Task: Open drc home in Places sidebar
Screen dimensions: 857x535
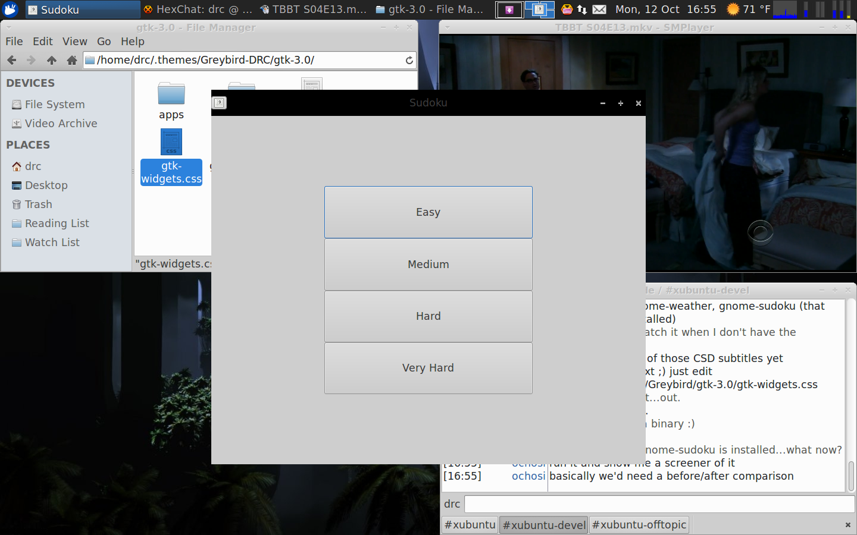Action: [27, 166]
